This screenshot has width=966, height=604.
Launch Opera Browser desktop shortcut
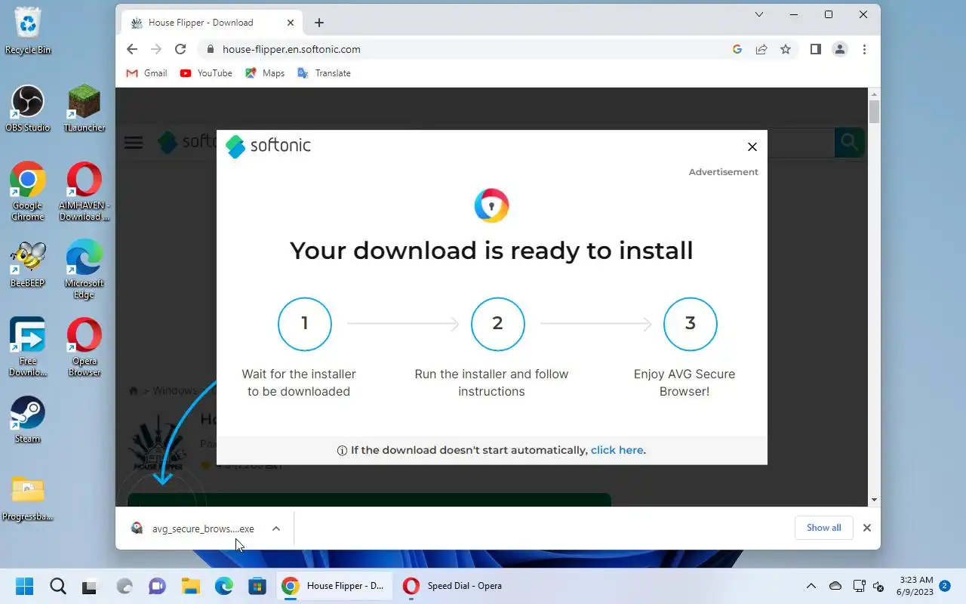pyautogui.click(x=85, y=347)
